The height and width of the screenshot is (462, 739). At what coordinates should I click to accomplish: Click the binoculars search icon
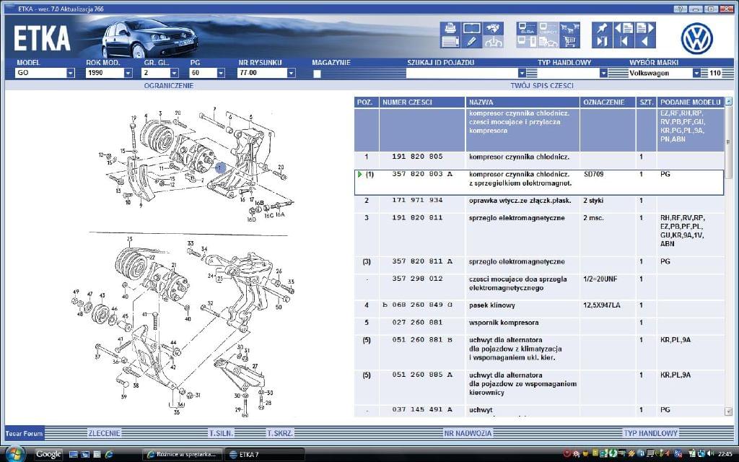[x=493, y=28]
